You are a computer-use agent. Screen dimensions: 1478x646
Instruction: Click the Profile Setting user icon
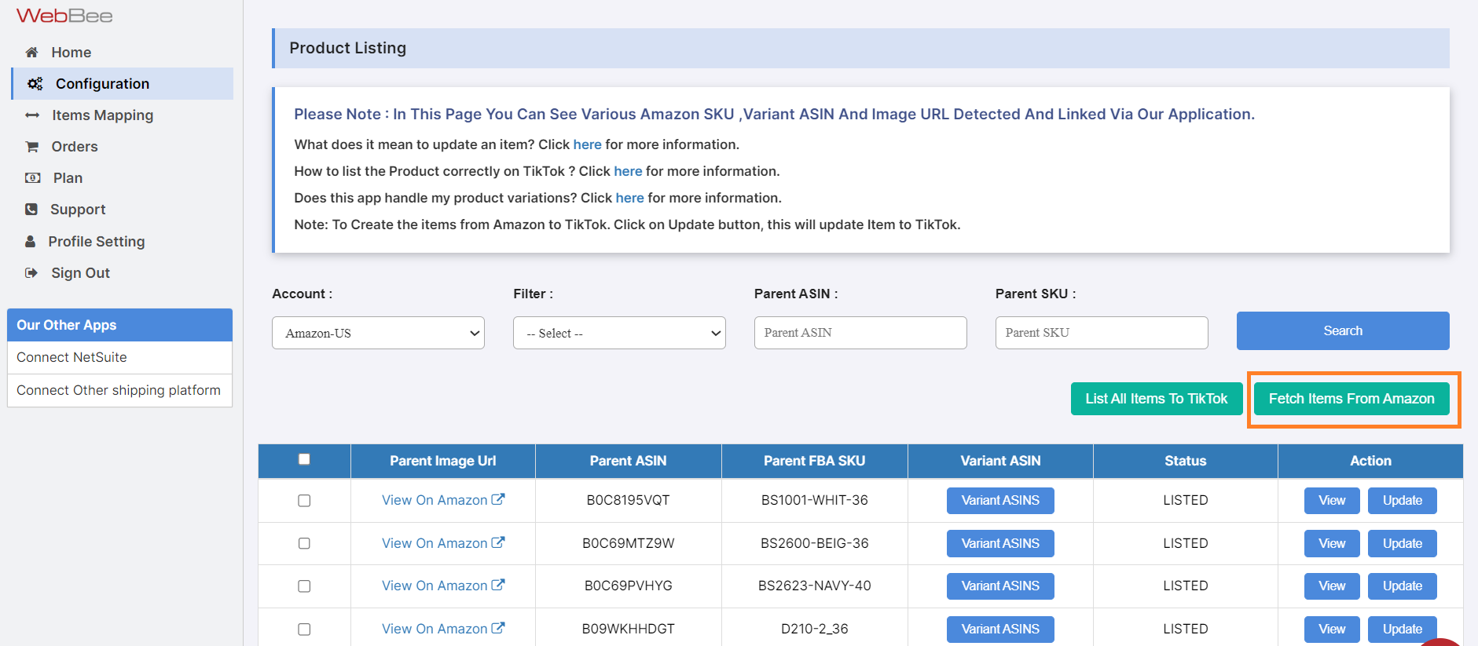tap(31, 242)
